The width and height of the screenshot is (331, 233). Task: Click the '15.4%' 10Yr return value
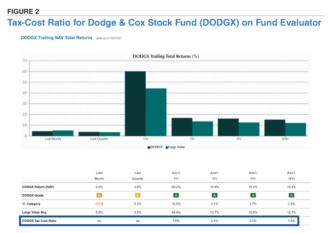(x=291, y=187)
